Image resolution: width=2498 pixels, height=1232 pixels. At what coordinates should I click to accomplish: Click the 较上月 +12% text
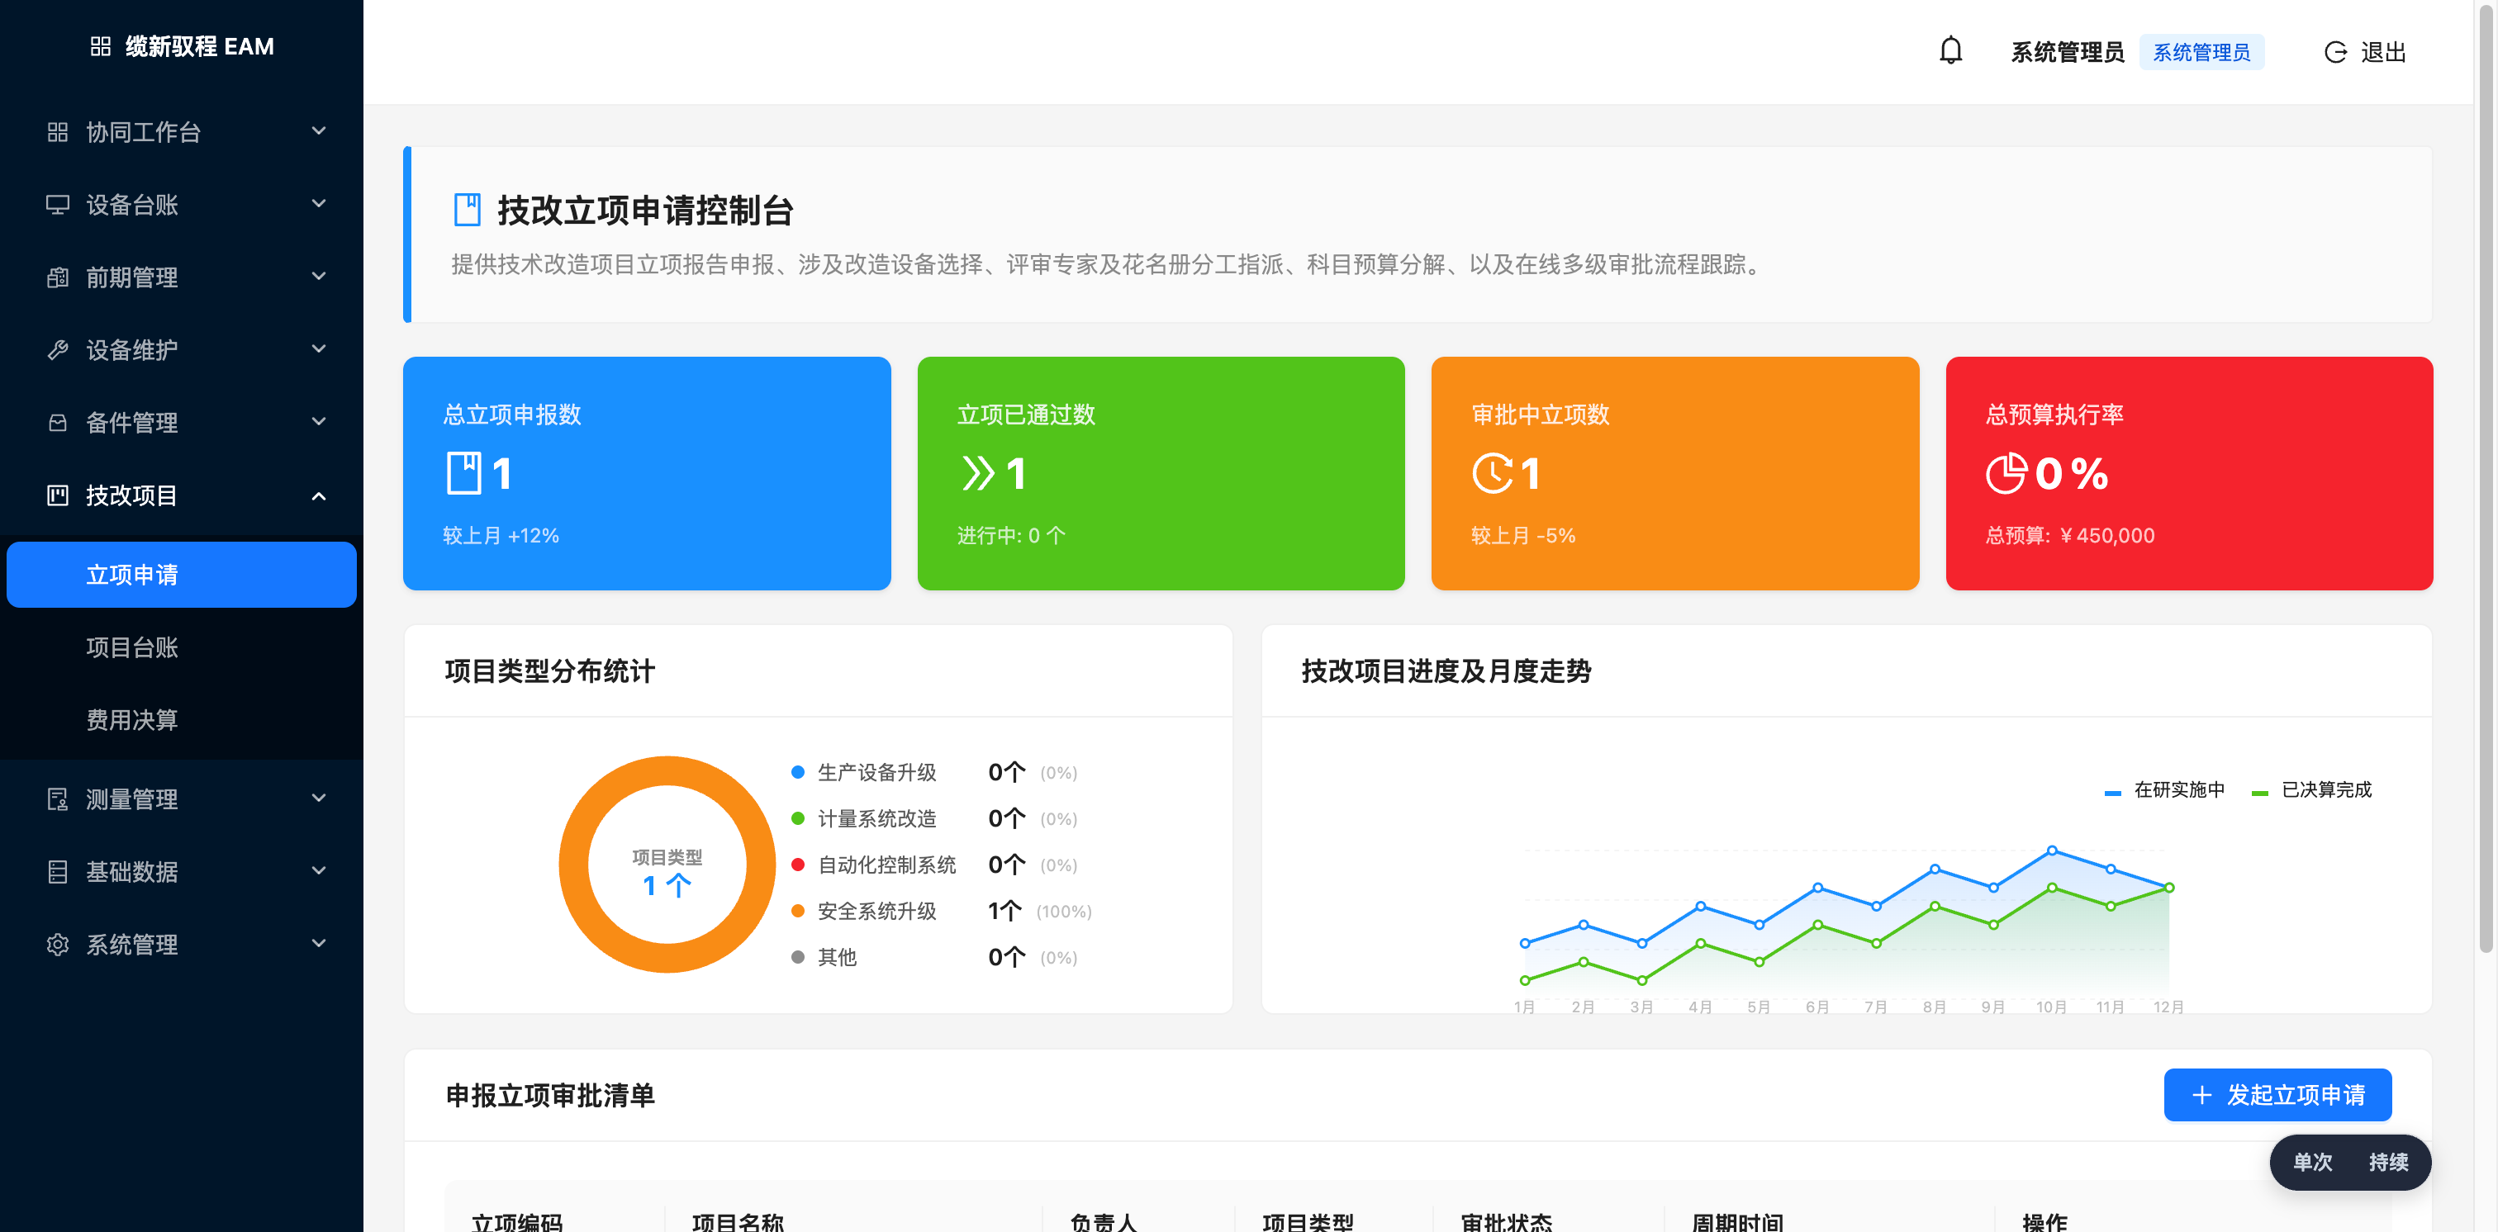(x=501, y=536)
